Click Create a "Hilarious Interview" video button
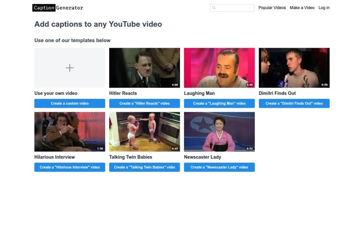 [x=70, y=167]
